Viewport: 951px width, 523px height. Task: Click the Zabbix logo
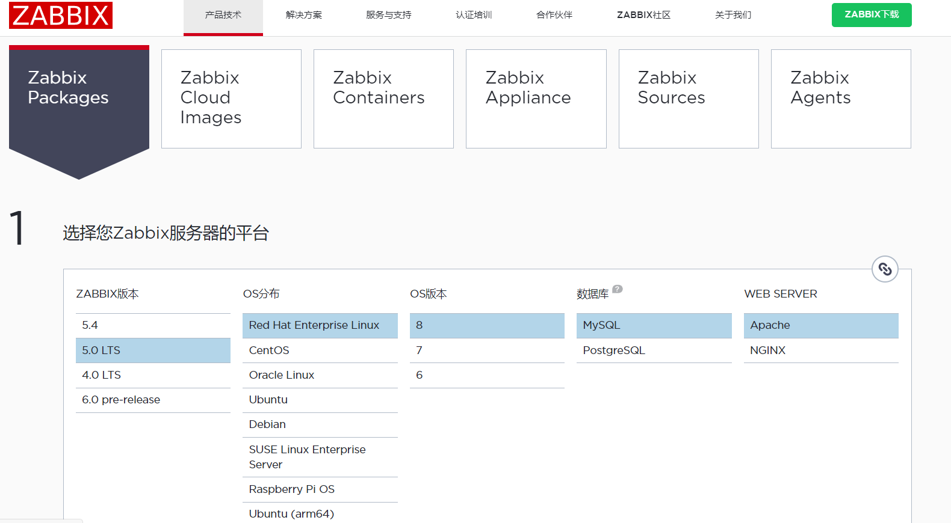click(61, 15)
